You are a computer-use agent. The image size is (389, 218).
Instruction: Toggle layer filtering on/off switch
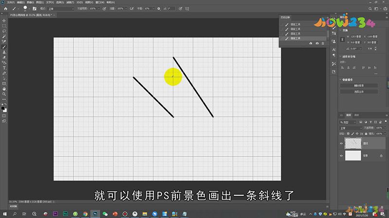coord(386,122)
